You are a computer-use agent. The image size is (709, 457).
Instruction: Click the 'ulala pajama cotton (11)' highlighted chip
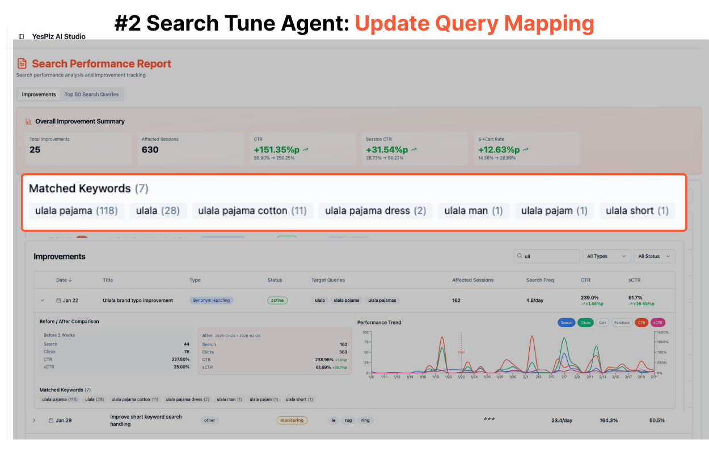click(252, 211)
